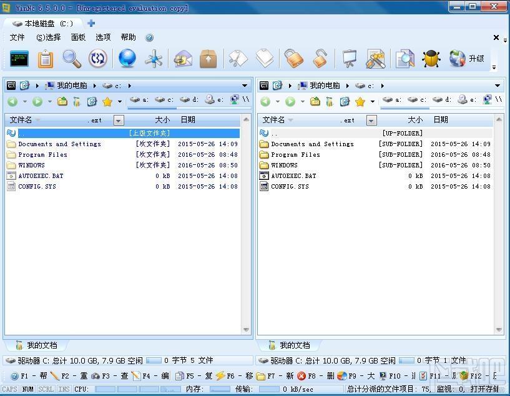
Task: Click the network connections star icon
Action: [154, 59]
